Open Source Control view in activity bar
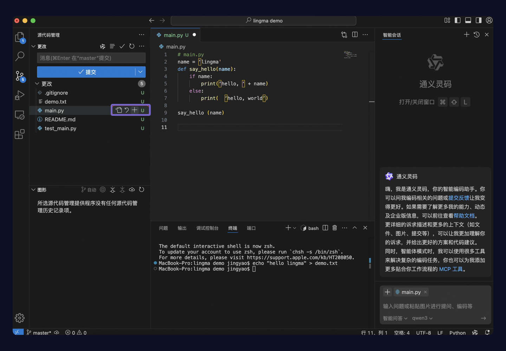506x351 pixels. [x=20, y=76]
